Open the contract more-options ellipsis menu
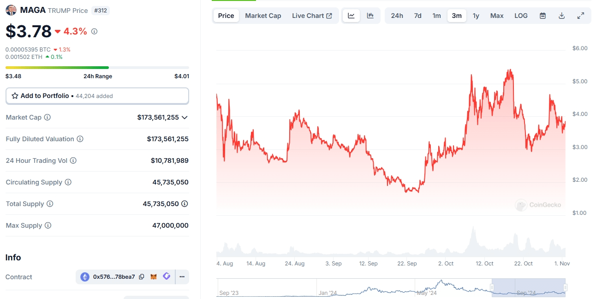596x299 pixels. 182,277
